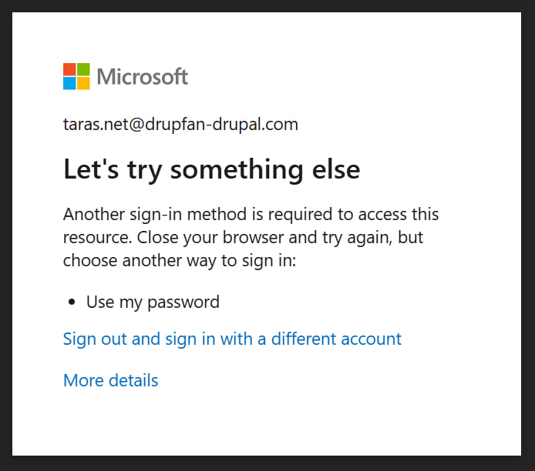Click the red square of Microsoft logo

(x=69, y=69)
